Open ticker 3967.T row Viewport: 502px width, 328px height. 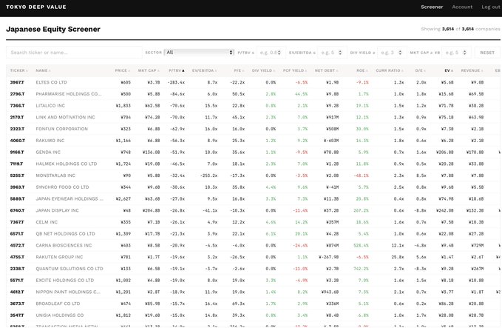click(17, 82)
